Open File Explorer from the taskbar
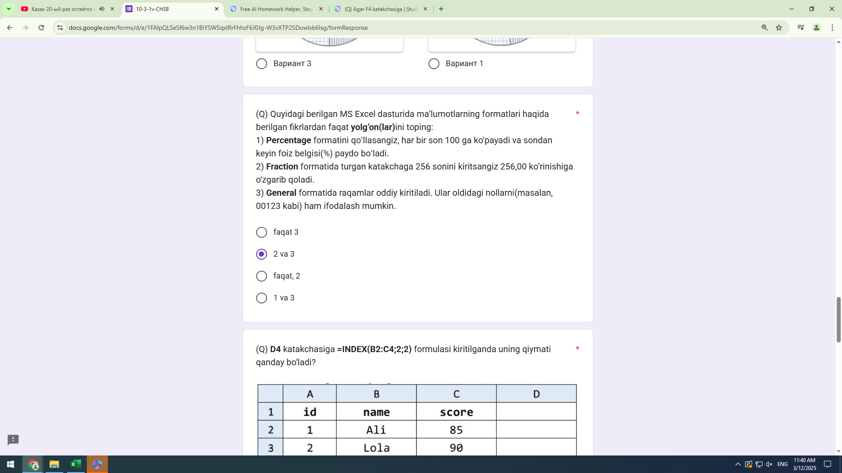Image resolution: width=842 pixels, height=473 pixels. coord(54,464)
